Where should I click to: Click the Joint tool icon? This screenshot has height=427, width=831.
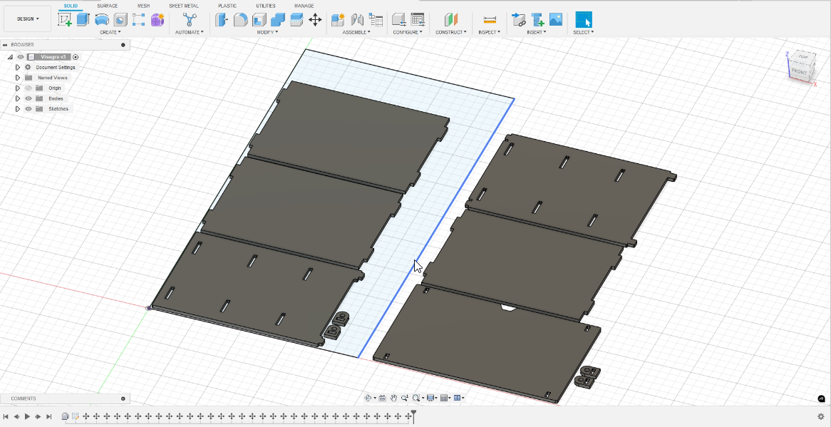point(356,20)
